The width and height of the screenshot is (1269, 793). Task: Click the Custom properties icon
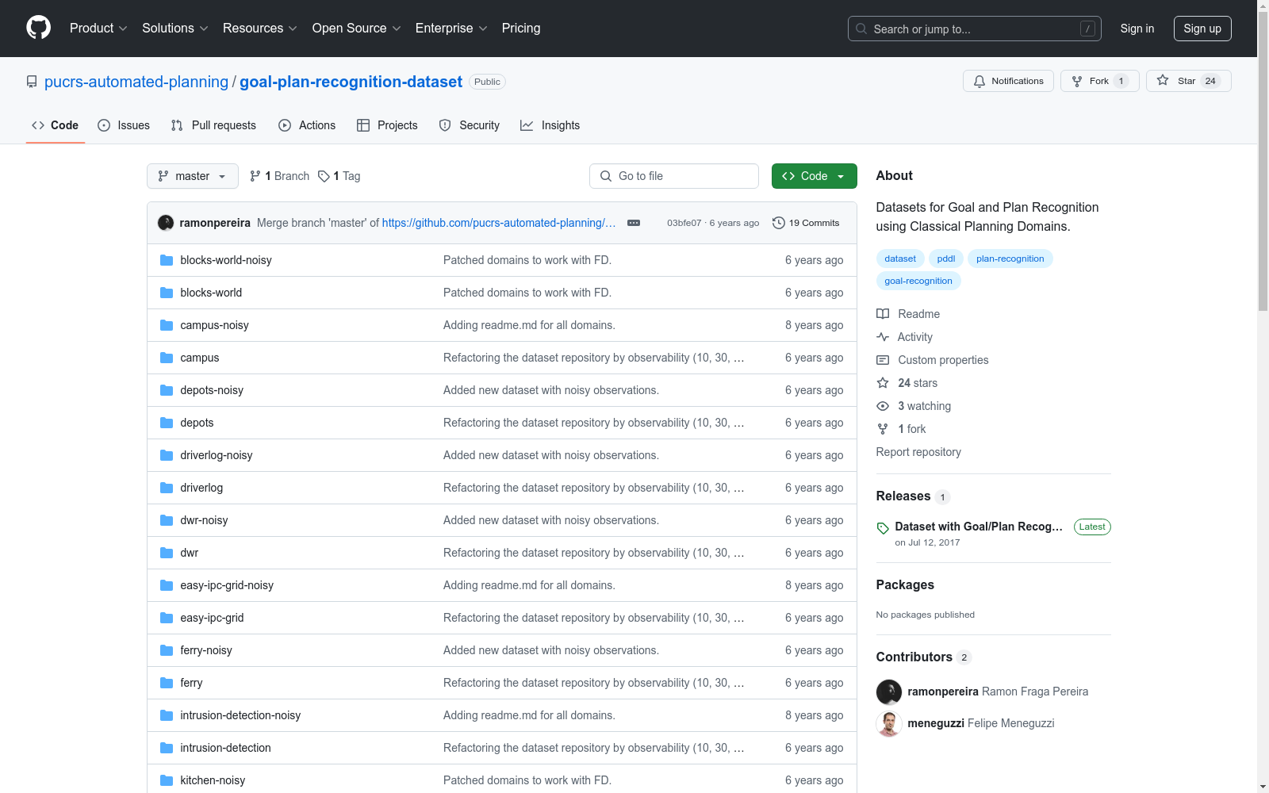click(883, 360)
